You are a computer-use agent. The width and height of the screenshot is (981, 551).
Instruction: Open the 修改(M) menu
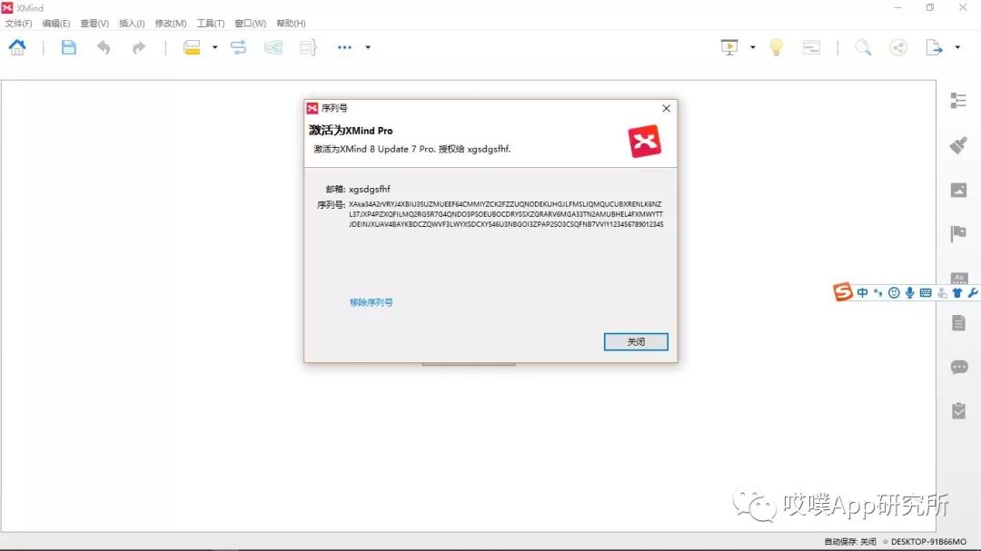click(170, 23)
